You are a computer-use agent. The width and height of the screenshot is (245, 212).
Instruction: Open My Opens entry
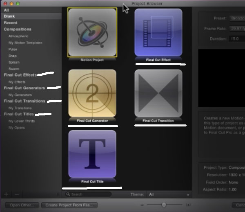coord(16,128)
